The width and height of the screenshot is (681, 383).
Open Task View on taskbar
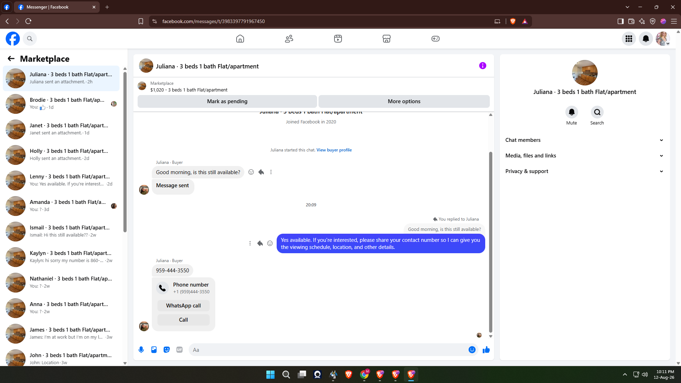(302, 374)
